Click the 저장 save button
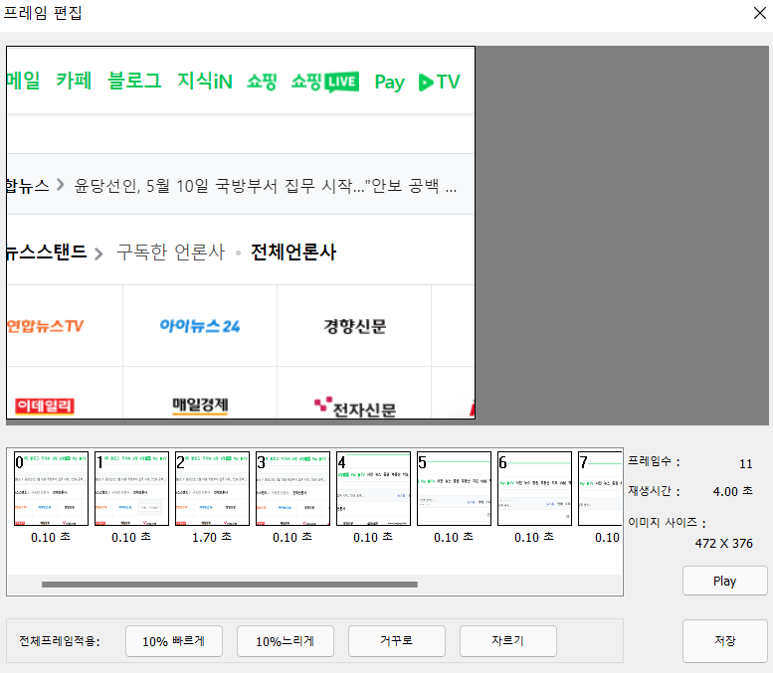This screenshot has width=773, height=673. (724, 640)
